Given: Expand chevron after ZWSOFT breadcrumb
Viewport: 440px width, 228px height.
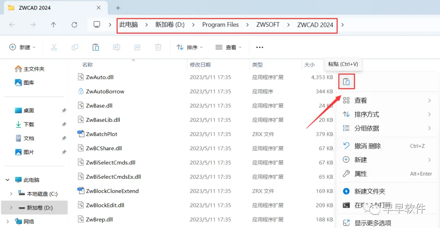Looking at the screenshot, I should (288, 25).
